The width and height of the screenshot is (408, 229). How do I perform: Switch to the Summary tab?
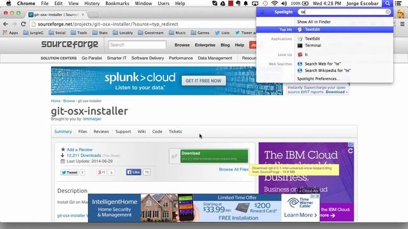[63, 132]
